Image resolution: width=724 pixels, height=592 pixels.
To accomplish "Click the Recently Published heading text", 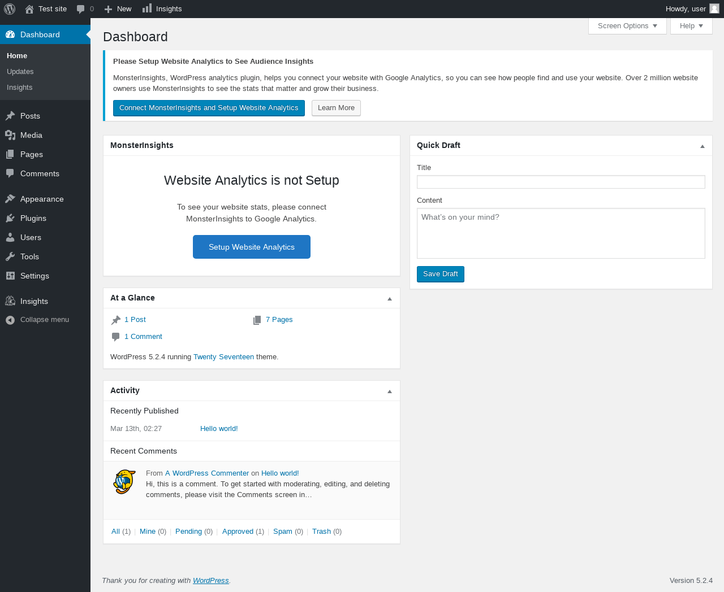I will [144, 411].
